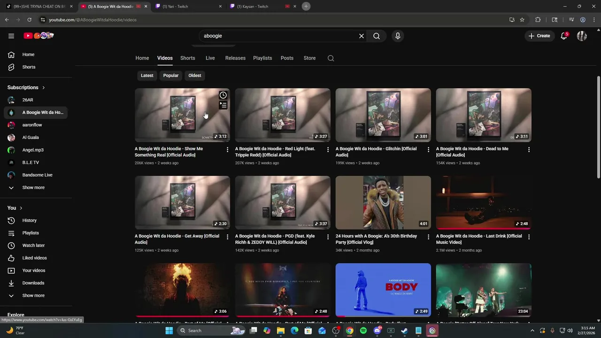The image size is (601, 338).
Task: Open a new browser tab
Action: (x=306, y=6)
